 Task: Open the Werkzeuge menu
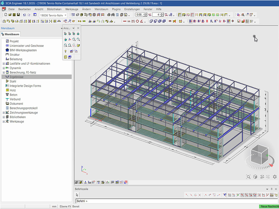[x=71, y=9]
